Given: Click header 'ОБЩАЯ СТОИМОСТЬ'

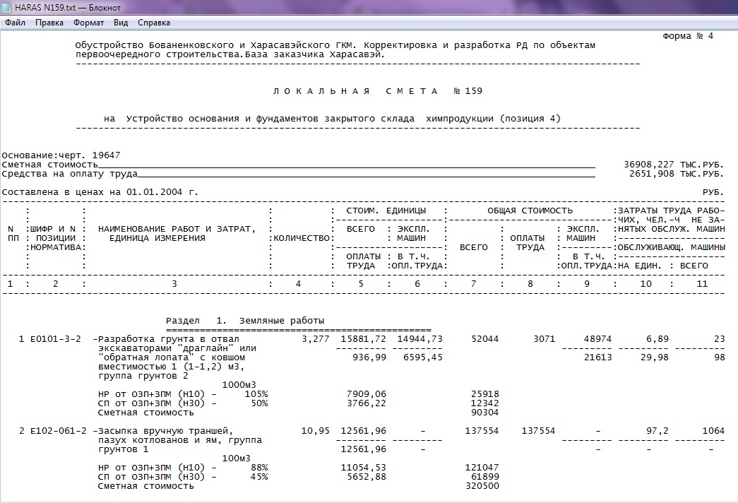Looking at the screenshot, I should click(x=530, y=211).
